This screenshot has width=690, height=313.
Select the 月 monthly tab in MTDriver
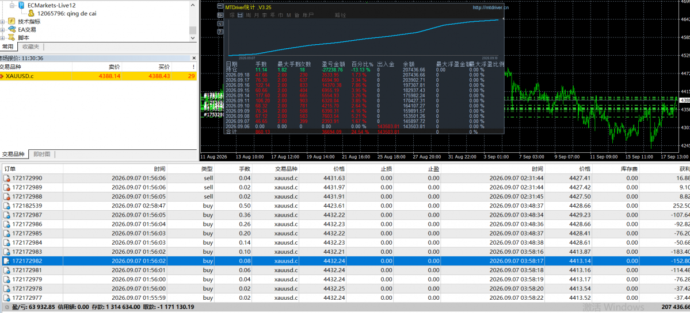pos(257,16)
